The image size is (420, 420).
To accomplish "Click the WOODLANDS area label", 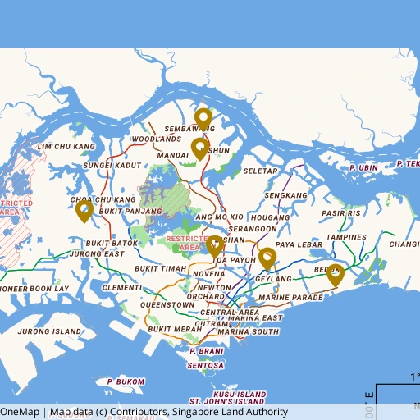I will click(x=157, y=139).
